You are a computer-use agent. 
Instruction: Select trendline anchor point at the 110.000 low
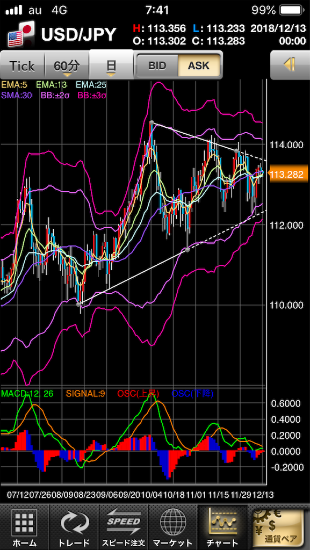pos(78,305)
